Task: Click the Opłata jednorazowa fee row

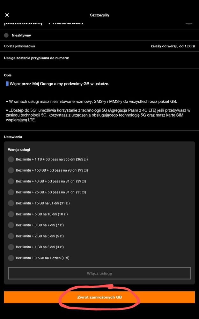Action: [99, 46]
